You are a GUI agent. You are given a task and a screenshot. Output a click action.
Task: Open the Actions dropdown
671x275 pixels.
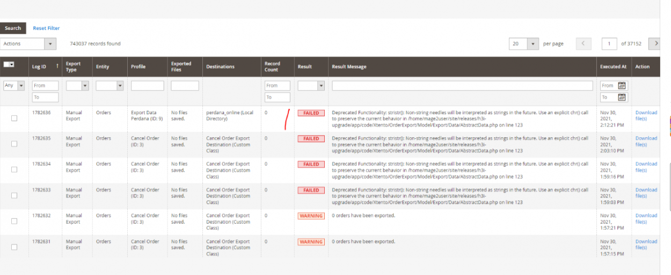(28, 44)
